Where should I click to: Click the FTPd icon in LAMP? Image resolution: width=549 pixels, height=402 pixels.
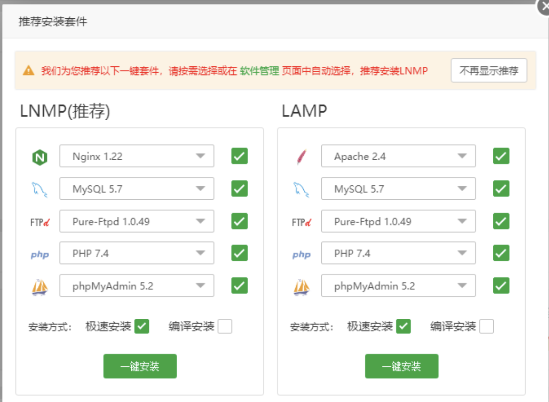point(301,222)
